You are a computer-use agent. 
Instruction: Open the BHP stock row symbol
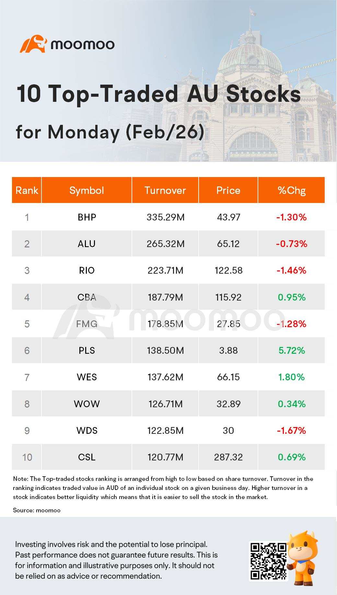[x=87, y=217]
